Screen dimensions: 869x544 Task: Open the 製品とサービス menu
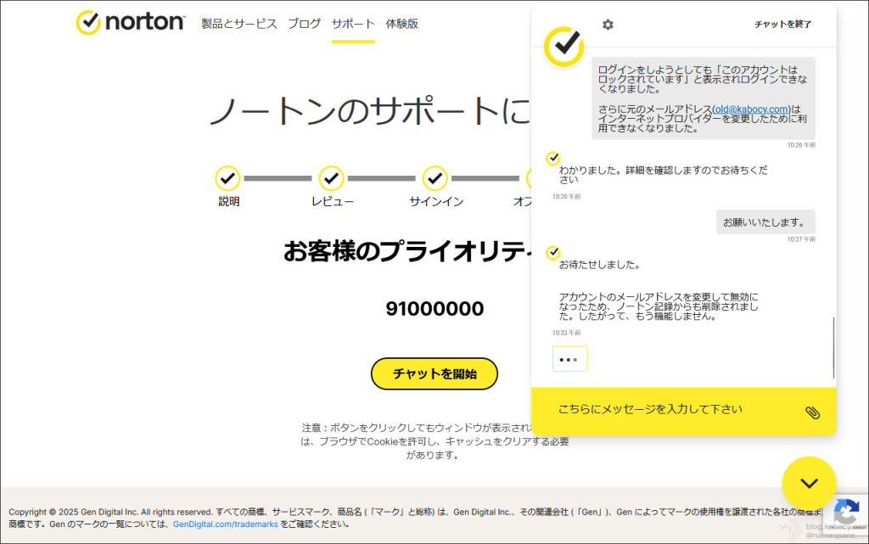click(238, 24)
